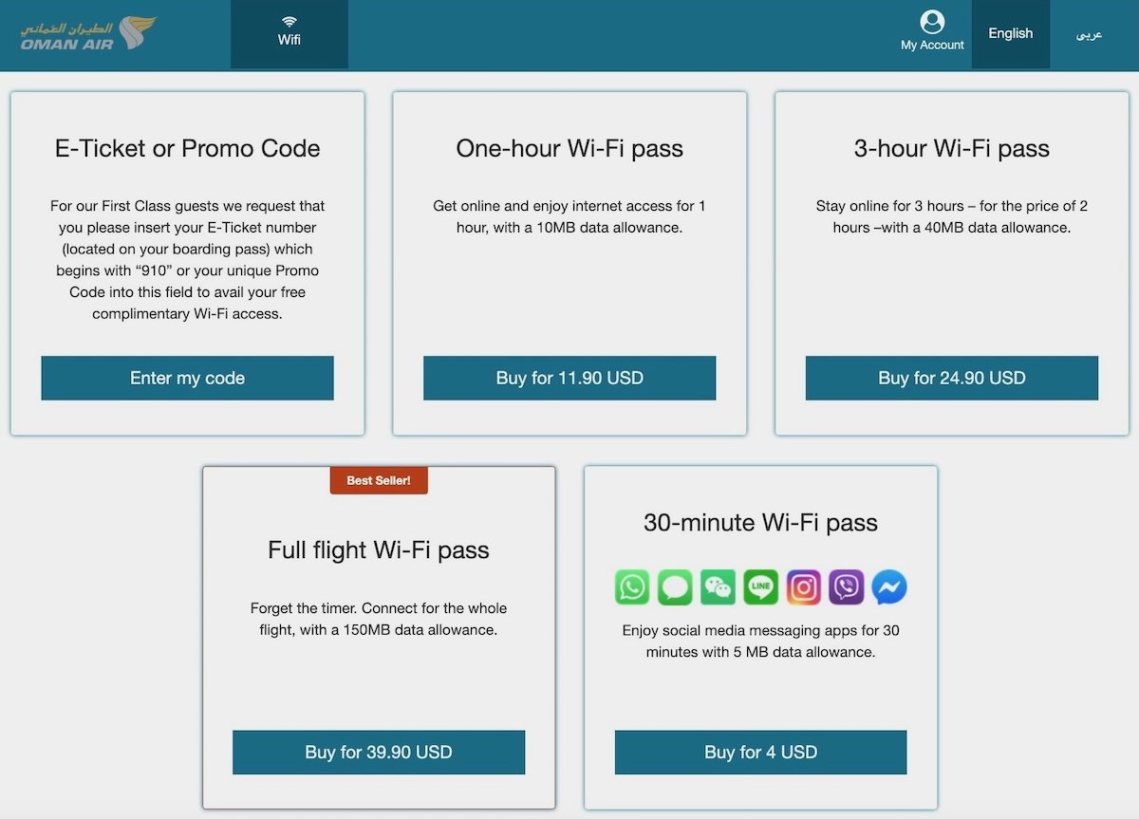
Task: Select the Full flight Wi-Fi pass heading
Action: 379,550
